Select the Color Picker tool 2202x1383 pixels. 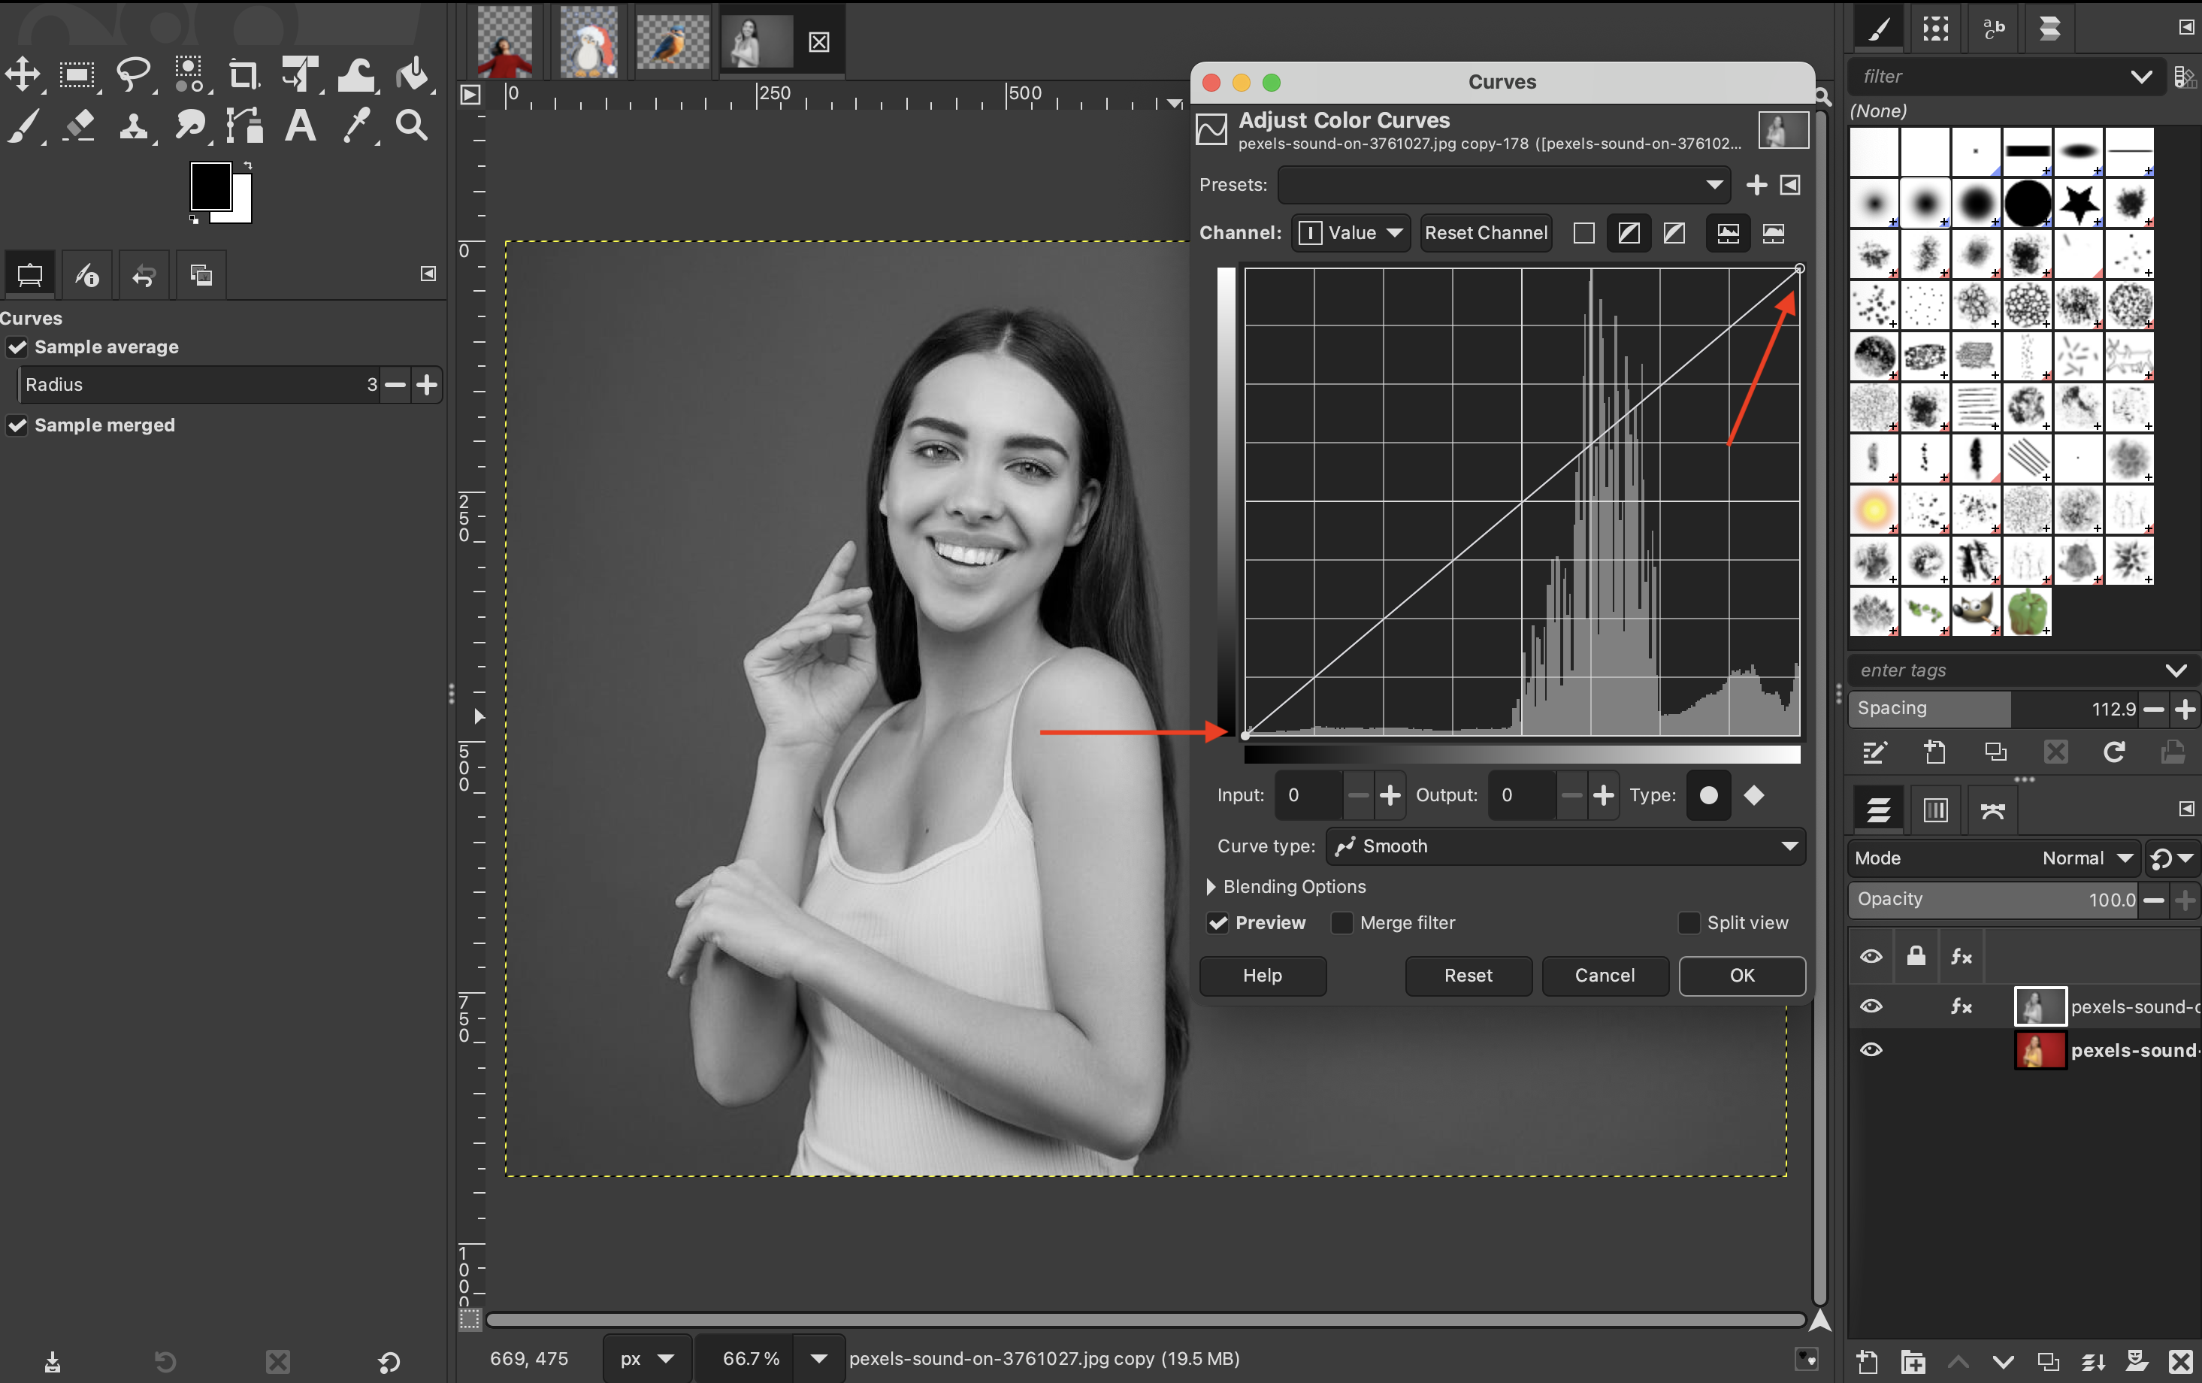pyautogui.click(x=355, y=126)
